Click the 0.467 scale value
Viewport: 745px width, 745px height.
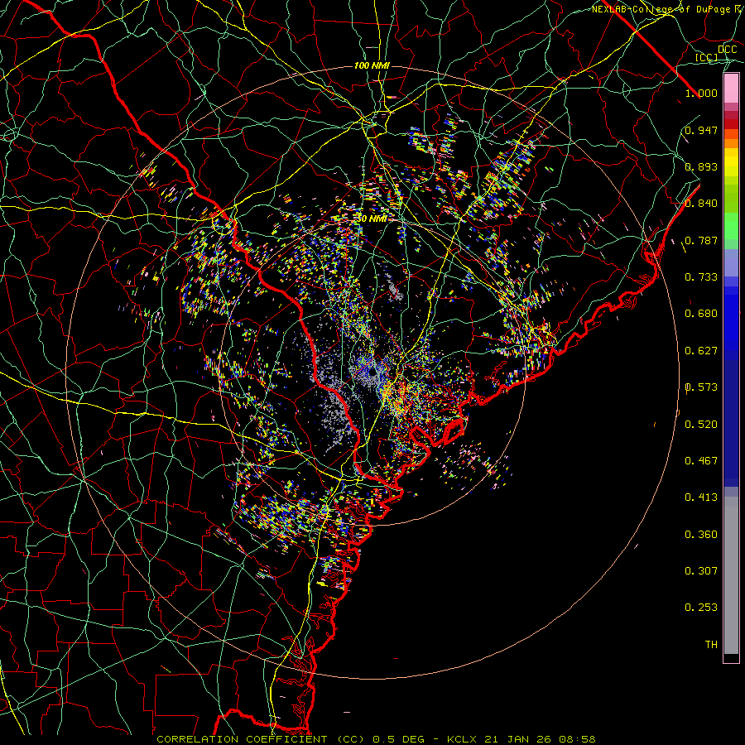pyautogui.click(x=701, y=461)
